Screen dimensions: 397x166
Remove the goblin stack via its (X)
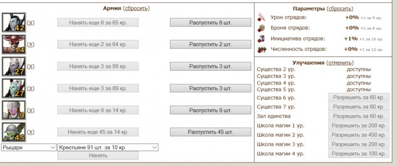tap(30, 132)
